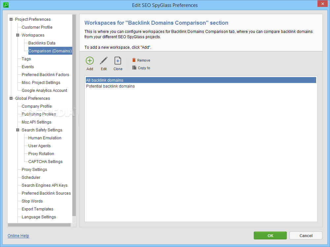Click the tree panel vertical scrollbar
Image resolution: width=330 pixels, height=247 pixels.
(x=74, y=115)
